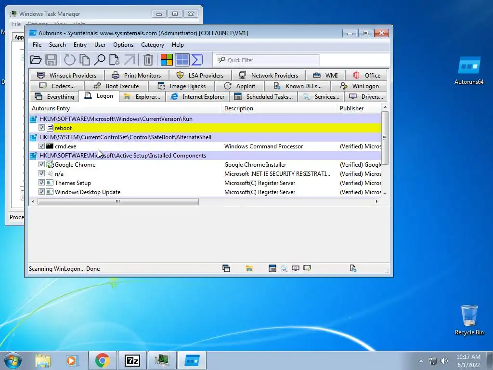Uncheck the Google Chrome entry checkbox
This screenshot has height=370, width=493.
(x=41, y=164)
